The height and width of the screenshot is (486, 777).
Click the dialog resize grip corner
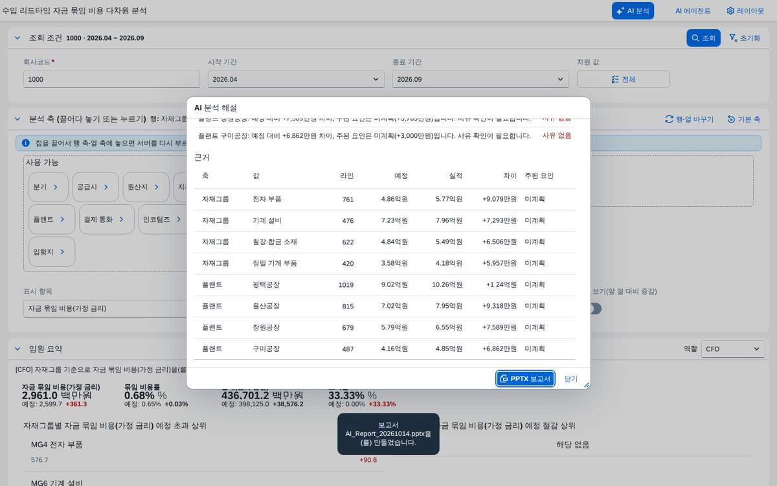586,384
